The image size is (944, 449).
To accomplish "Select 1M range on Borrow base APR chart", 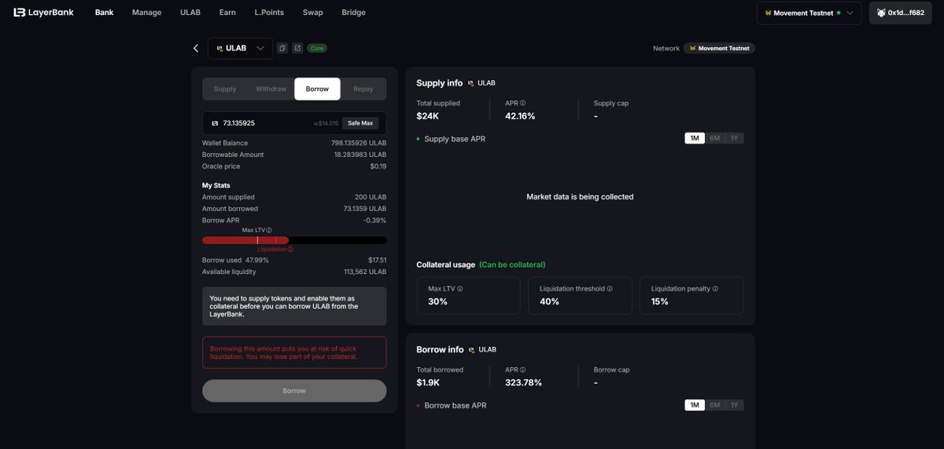I will pos(695,405).
